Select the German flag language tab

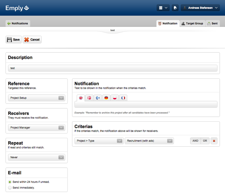point(106,98)
